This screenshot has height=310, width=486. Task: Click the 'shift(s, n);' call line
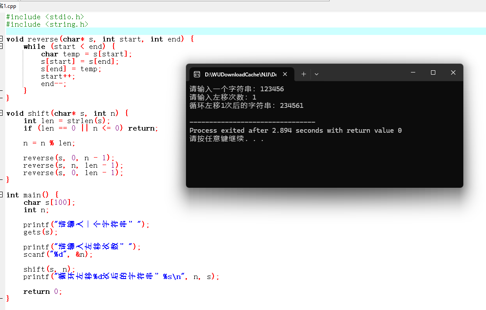pos(49,269)
